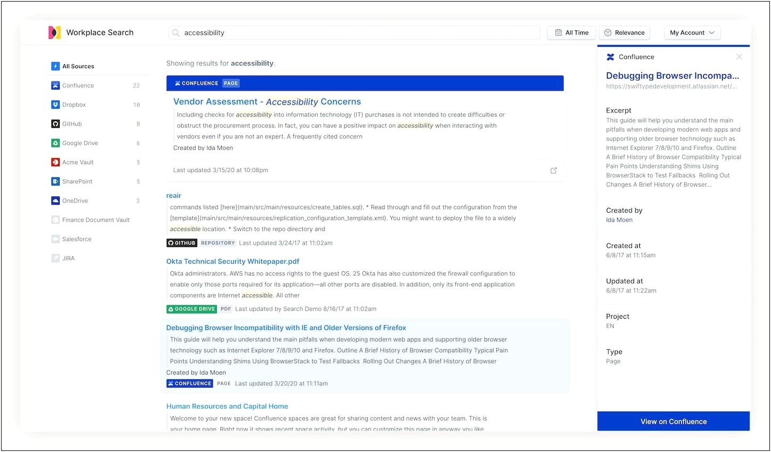771x452 pixels.
Task: Click the Salesforce source icon
Action: tap(55, 239)
